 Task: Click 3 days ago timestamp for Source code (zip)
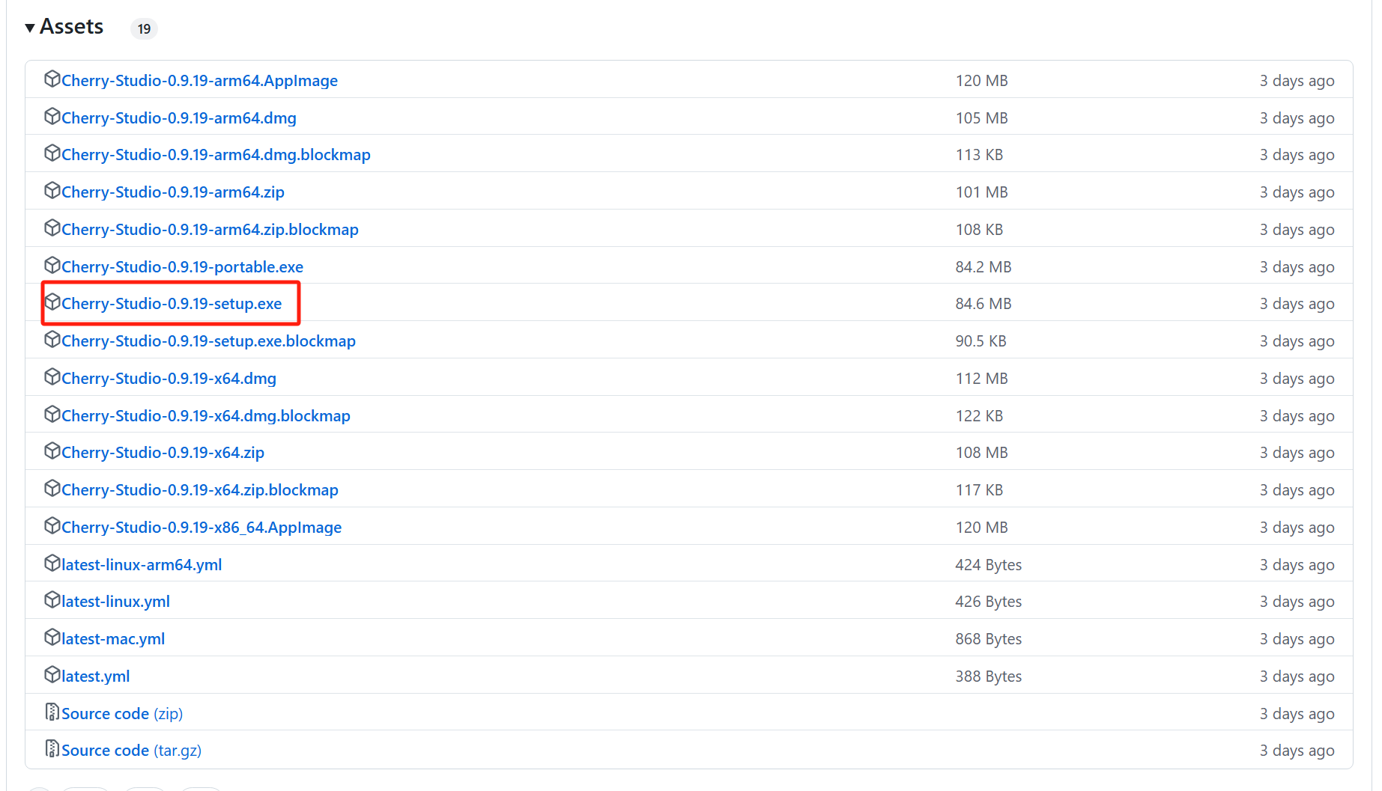click(x=1297, y=713)
